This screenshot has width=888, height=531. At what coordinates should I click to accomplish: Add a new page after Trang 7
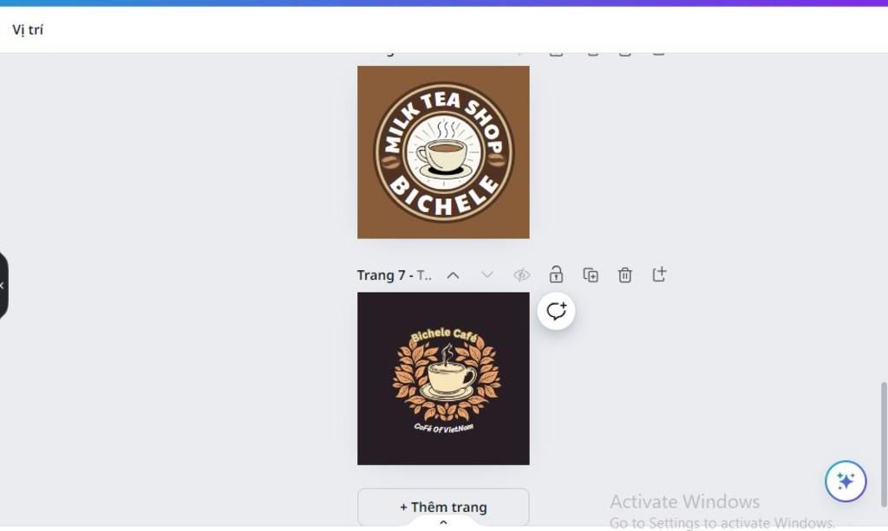click(x=659, y=275)
